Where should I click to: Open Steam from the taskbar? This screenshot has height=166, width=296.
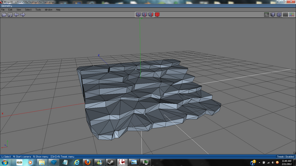click(x=111, y=162)
